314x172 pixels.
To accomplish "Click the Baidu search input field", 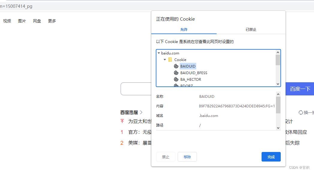I will [136, 89].
